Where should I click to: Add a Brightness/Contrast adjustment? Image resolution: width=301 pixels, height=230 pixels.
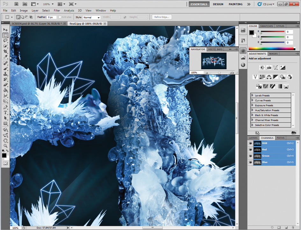pos(262,67)
